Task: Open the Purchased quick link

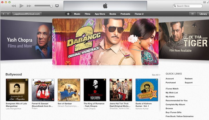Action: pos(171,82)
